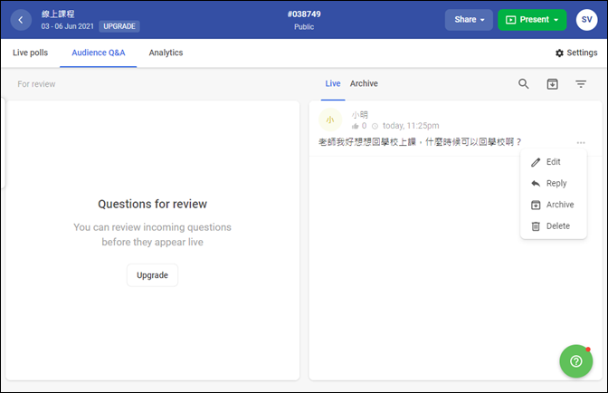Open the filter sort icon
608x393 pixels.
581,84
